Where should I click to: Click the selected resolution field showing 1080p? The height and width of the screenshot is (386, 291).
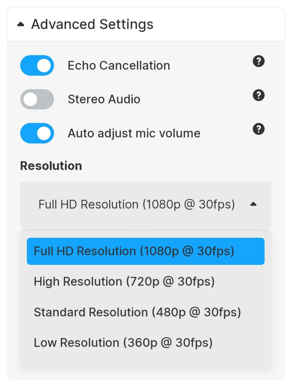pyautogui.click(x=137, y=204)
